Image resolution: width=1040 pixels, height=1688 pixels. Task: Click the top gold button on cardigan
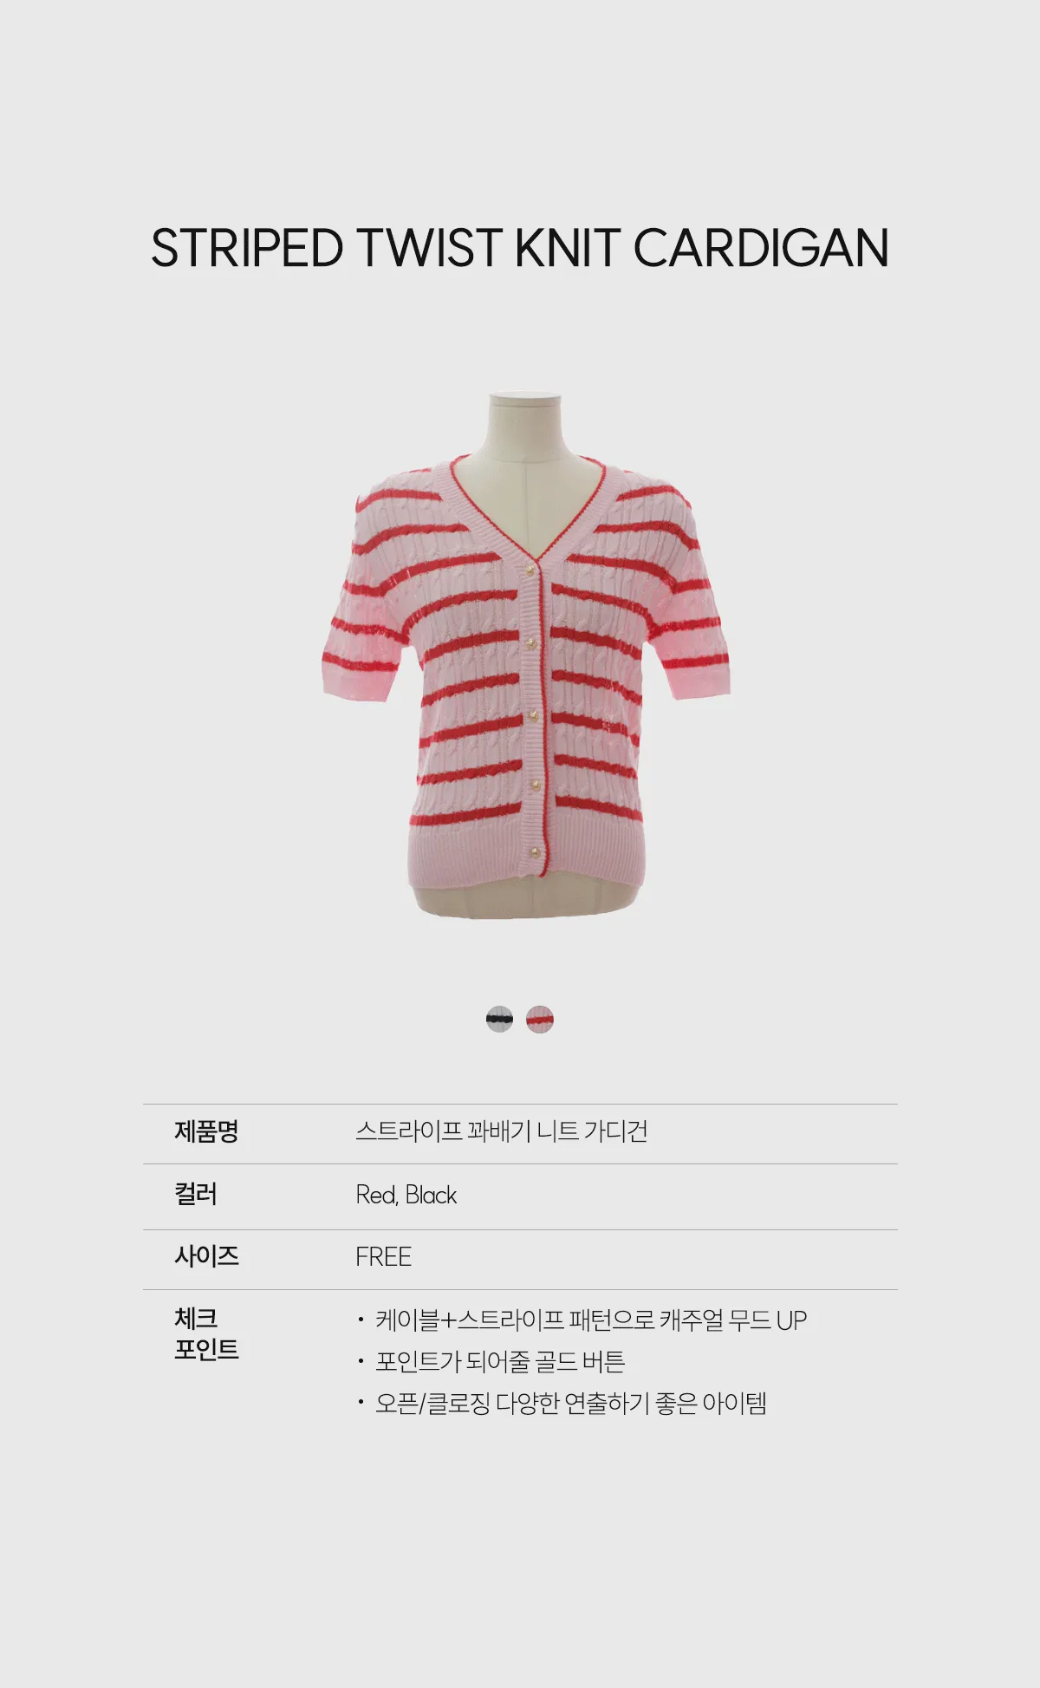click(x=529, y=570)
